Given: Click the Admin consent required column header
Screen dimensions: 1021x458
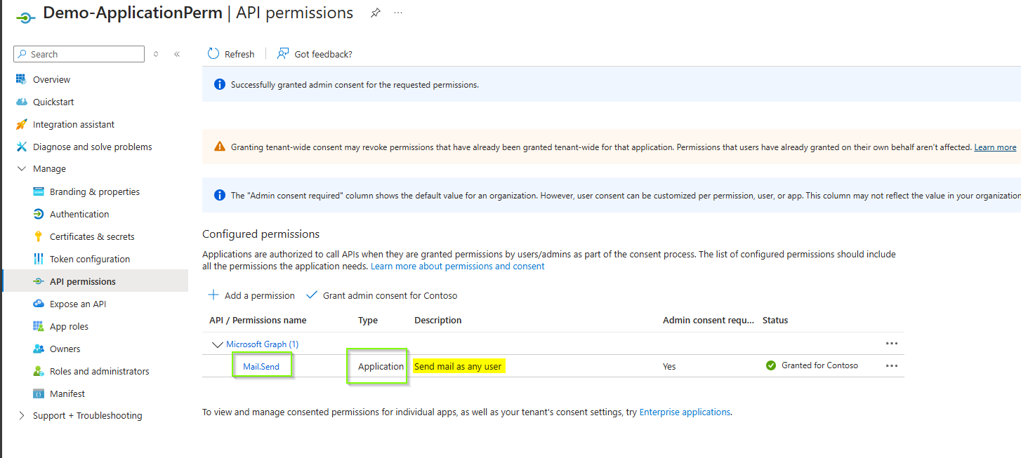Looking at the screenshot, I should pyautogui.click(x=709, y=320).
